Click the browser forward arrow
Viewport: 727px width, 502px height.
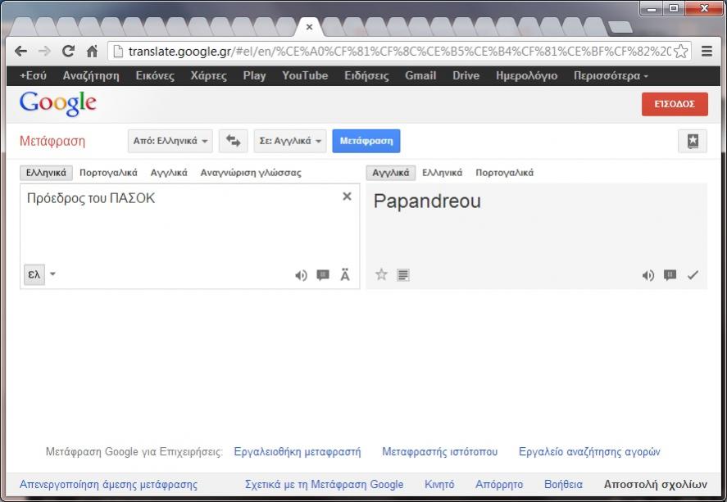44,51
